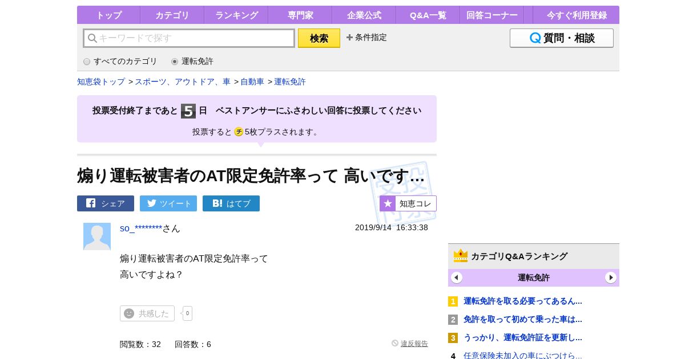685x359 pixels.
Task: Select the すべてのカテゴリ radio button
Action: [x=87, y=62]
